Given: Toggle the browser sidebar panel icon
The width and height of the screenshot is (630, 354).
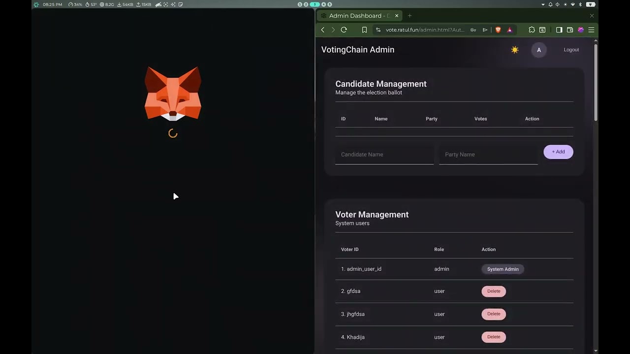Looking at the screenshot, I should (559, 30).
